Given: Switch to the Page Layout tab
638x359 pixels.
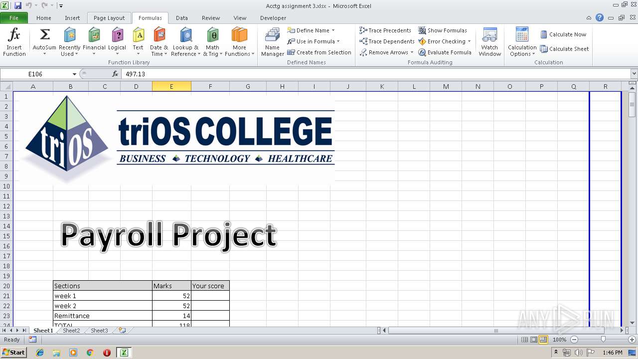Looking at the screenshot, I should (x=109, y=18).
